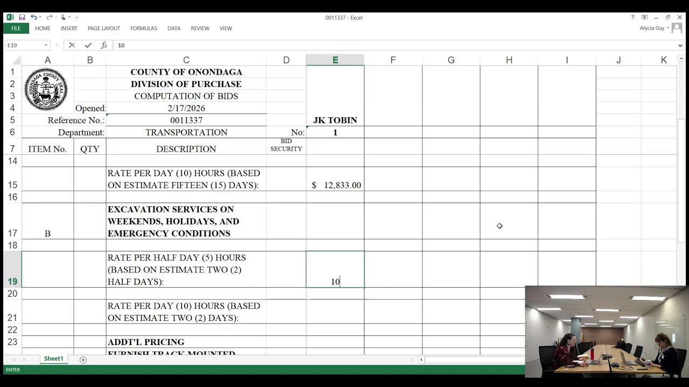Image resolution: width=689 pixels, height=387 pixels.
Task: Click the Redo arrow icon
Action: [49, 17]
